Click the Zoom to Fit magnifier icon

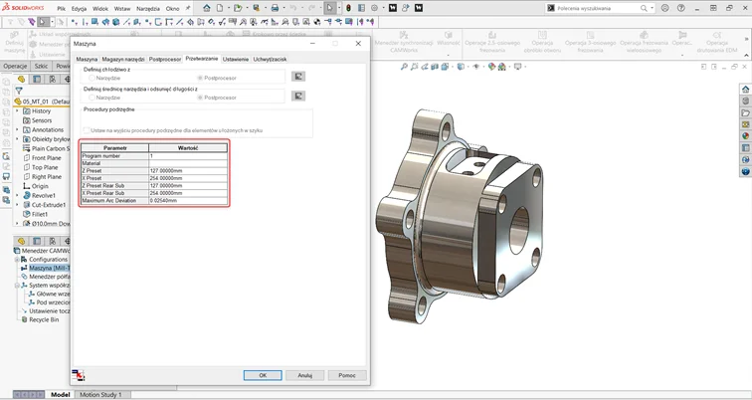(404, 67)
